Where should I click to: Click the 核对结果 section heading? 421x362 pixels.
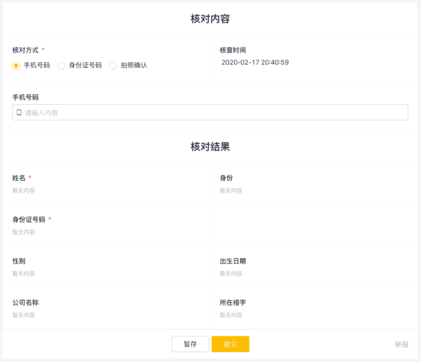pos(210,147)
